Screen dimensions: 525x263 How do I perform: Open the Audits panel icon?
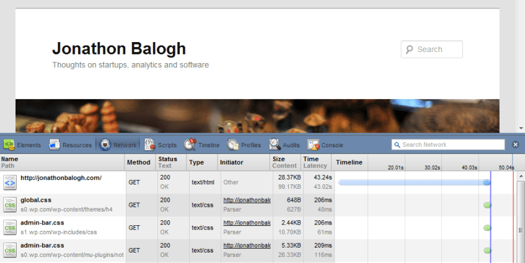click(x=275, y=145)
